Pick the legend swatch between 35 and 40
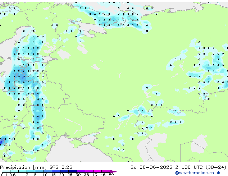 tap(89, 171)
